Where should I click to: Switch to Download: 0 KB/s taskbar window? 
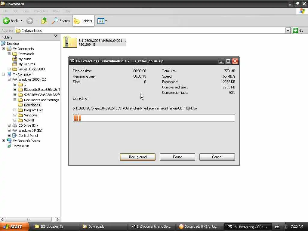[199, 226]
